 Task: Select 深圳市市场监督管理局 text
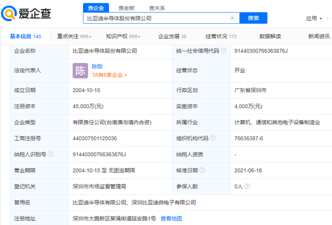coord(99,186)
